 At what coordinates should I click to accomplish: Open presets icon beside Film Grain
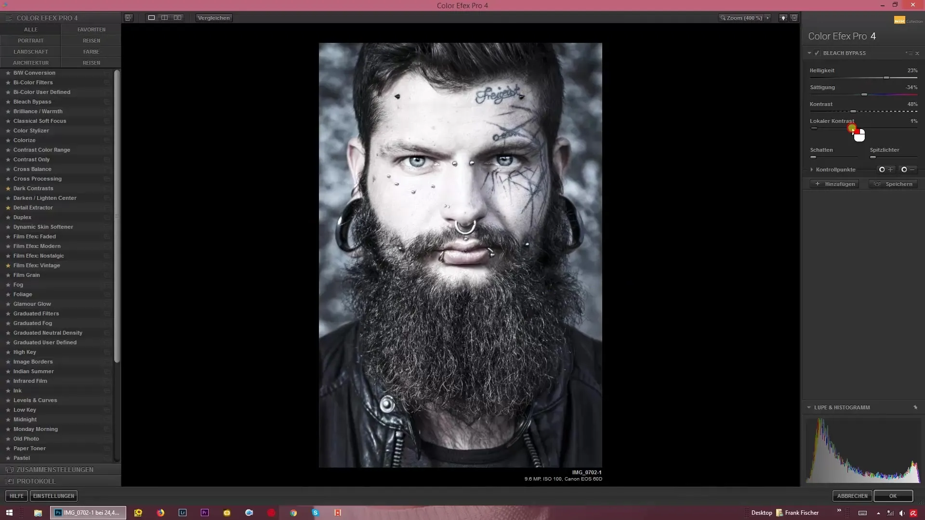pos(107,275)
